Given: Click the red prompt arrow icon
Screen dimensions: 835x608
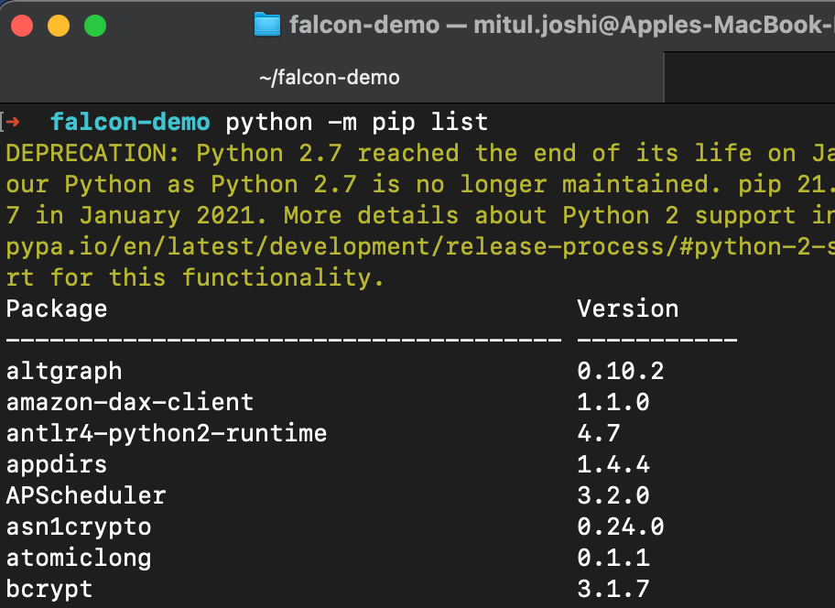Looking at the screenshot, I should (13, 122).
